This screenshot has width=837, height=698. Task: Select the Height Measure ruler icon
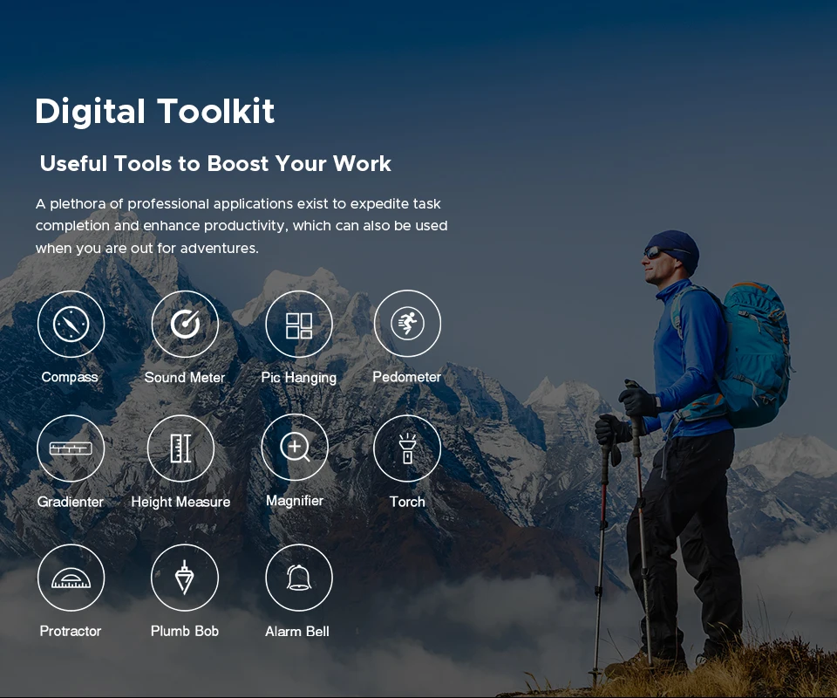click(x=180, y=448)
